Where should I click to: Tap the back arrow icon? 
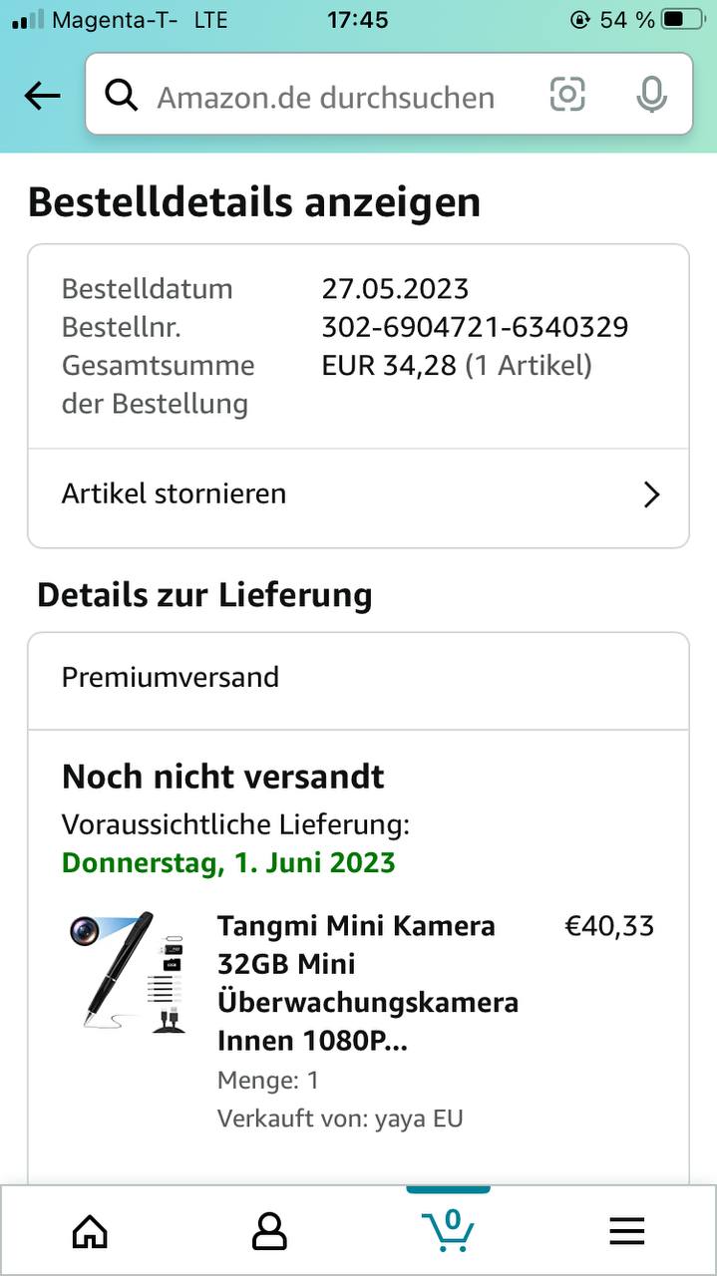tap(42, 96)
